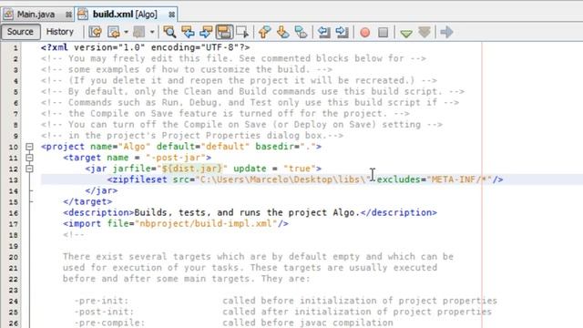Screen dimensions: 583x328
Task: Jump to Next Bookmark icon
Action: pos(283,32)
